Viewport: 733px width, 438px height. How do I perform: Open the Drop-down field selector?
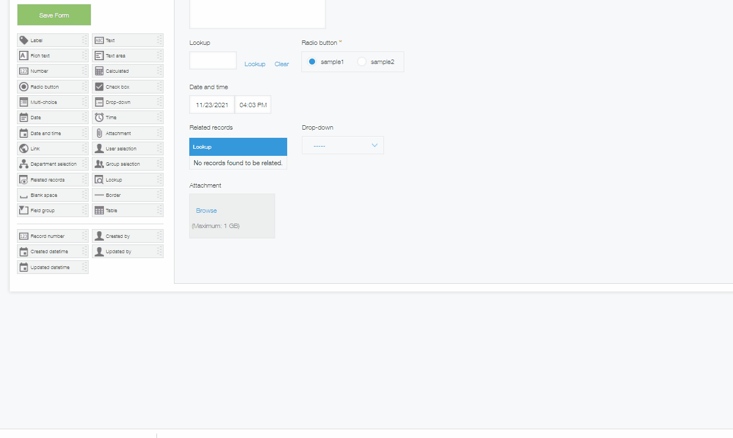(342, 145)
